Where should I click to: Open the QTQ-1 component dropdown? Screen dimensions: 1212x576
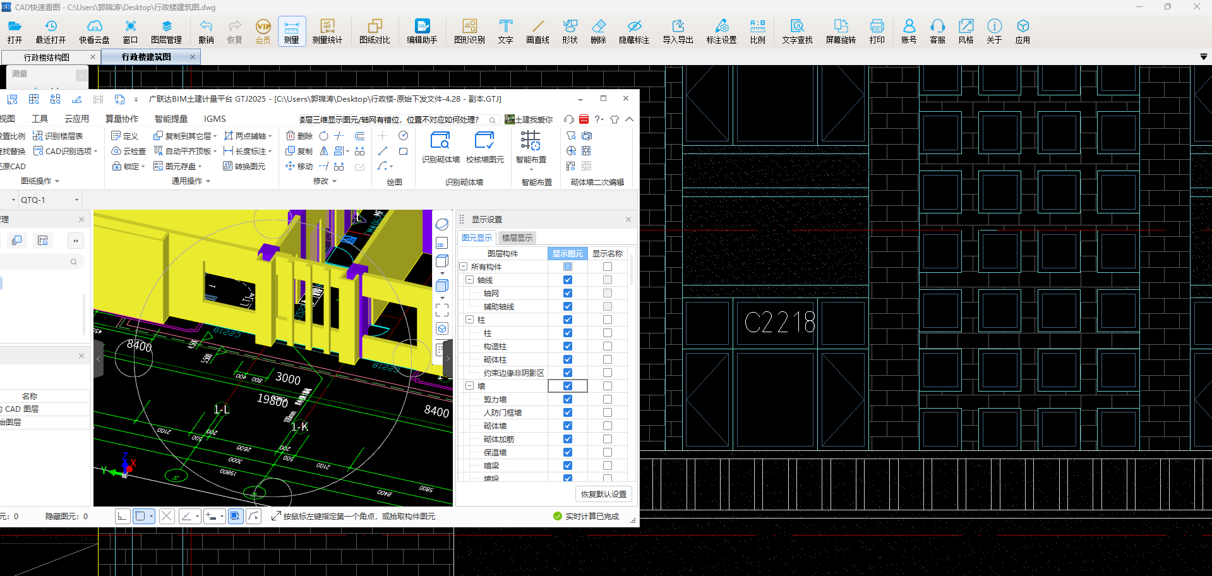tap(76, 200)
